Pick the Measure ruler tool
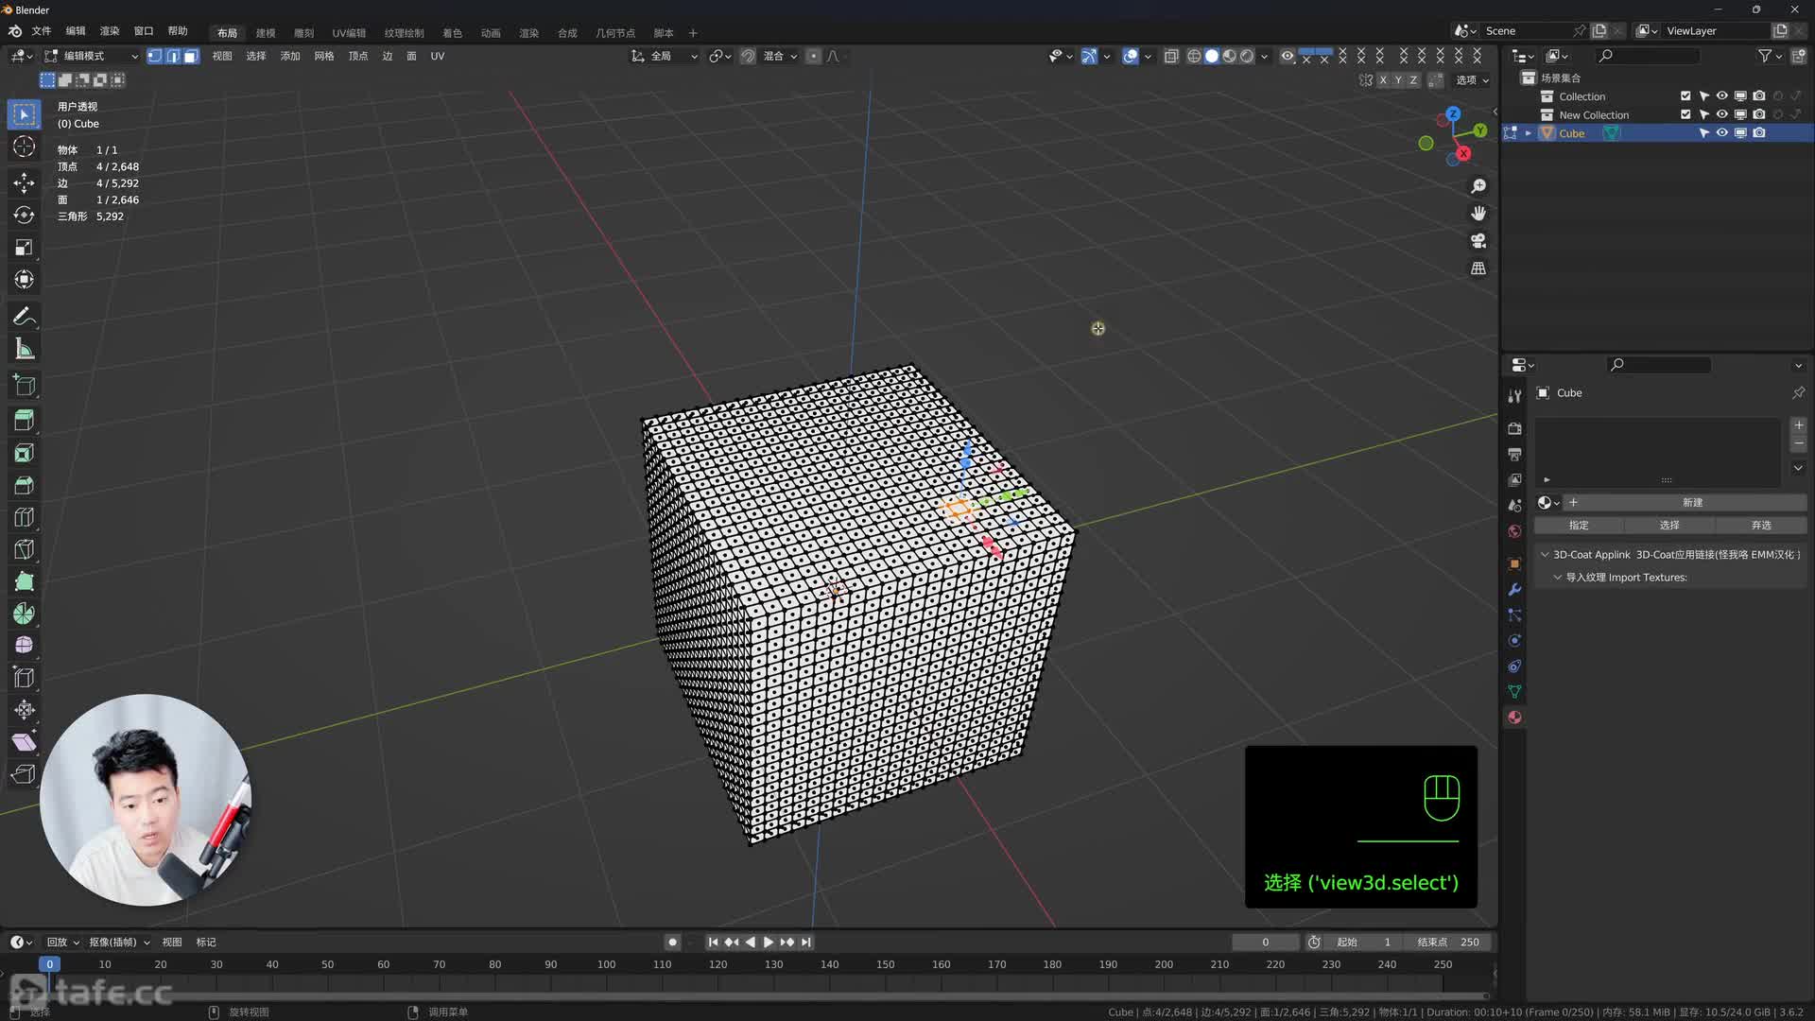 pyautogui.click(x=25, y=349)
